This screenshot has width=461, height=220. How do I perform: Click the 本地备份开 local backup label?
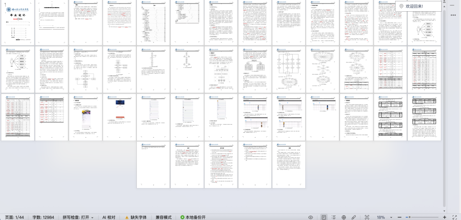pyautogui.click(x=195, y=217)
